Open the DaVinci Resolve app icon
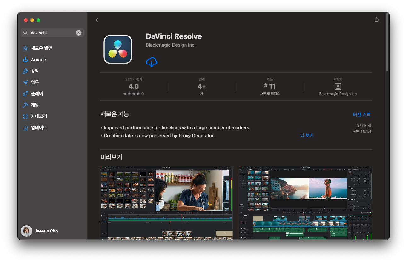This screenshot has width=407, height=263. click(x=118, y=49)
